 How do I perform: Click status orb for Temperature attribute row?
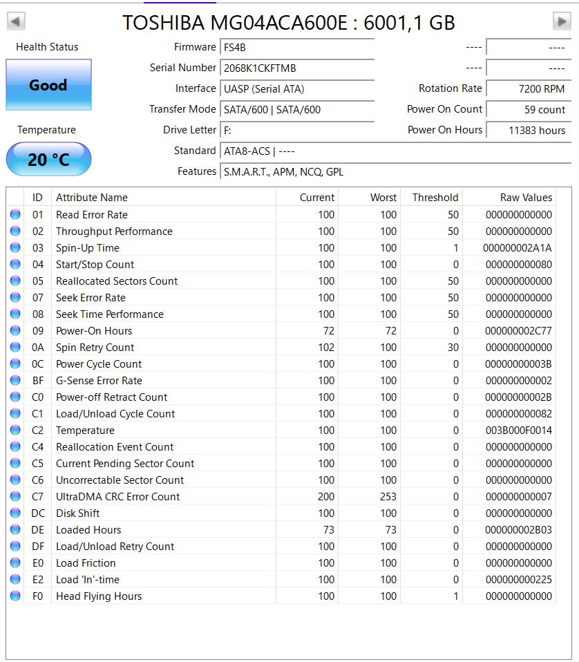15,431
